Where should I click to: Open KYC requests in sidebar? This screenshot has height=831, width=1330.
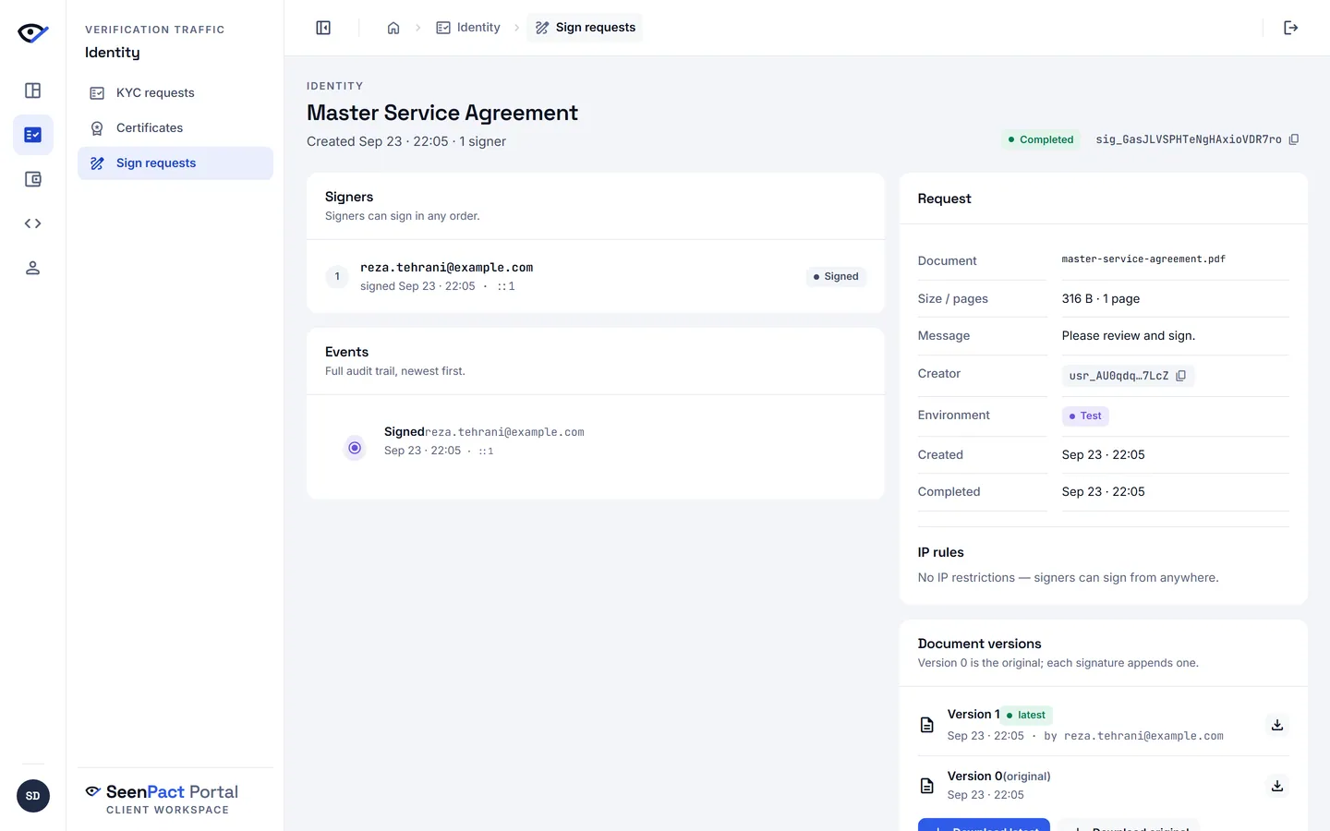(175, 92)
